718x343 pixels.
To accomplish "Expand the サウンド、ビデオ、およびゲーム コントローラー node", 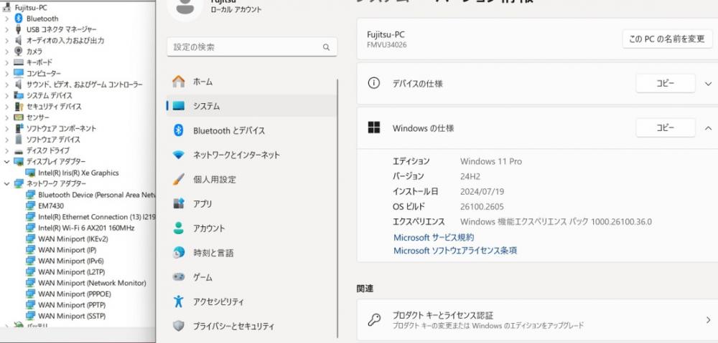I will [6, 84].
